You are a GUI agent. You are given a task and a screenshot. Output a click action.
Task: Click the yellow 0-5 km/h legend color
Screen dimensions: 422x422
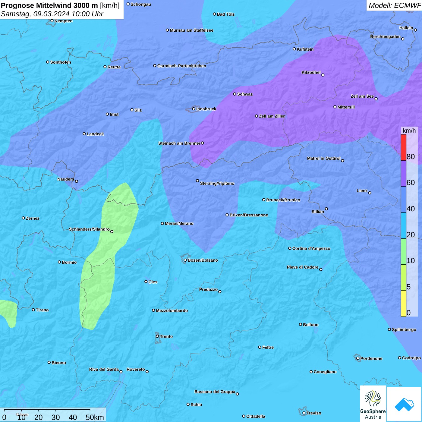(x=403, y=304)
